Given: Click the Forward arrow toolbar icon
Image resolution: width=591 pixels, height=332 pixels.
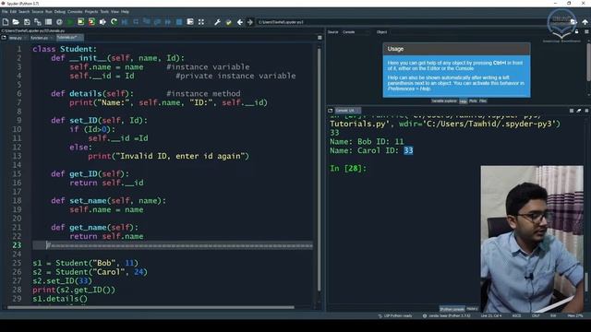Looking at the screenshot, I should coord(250,22).
